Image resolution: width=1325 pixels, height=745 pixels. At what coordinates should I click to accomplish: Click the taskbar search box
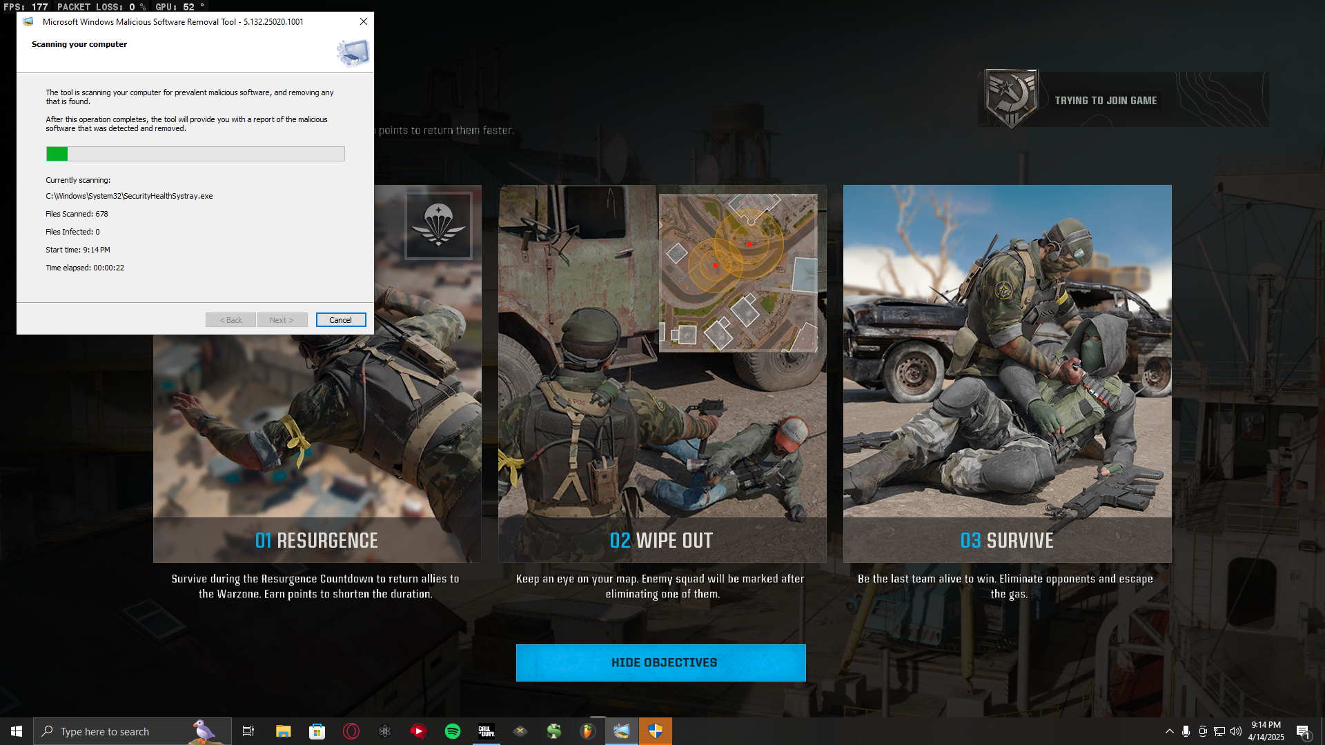click(117, 731)
